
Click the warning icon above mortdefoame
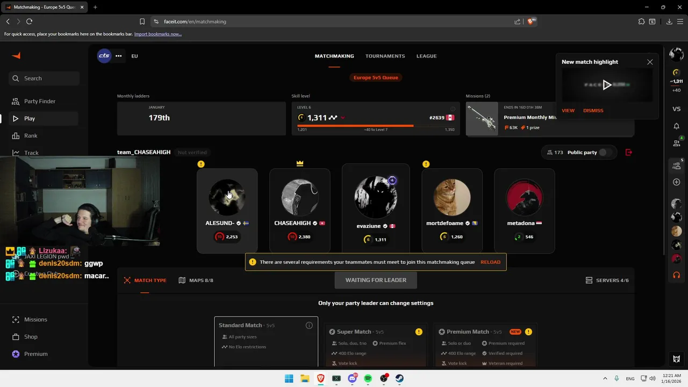(426, 164)
